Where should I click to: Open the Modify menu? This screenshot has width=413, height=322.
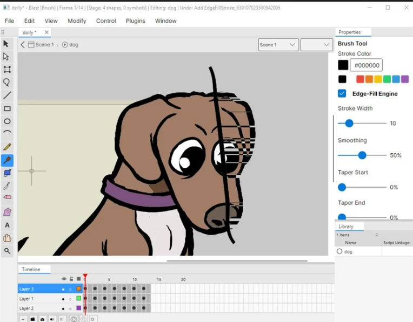(77, 21)
